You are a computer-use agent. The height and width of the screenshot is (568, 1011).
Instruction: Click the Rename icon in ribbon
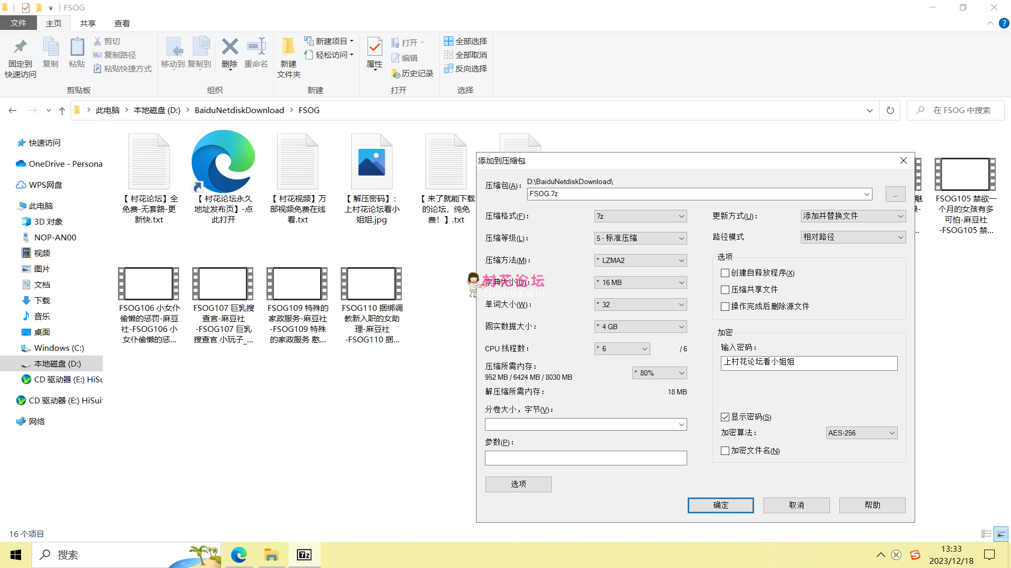coord(256,46)
